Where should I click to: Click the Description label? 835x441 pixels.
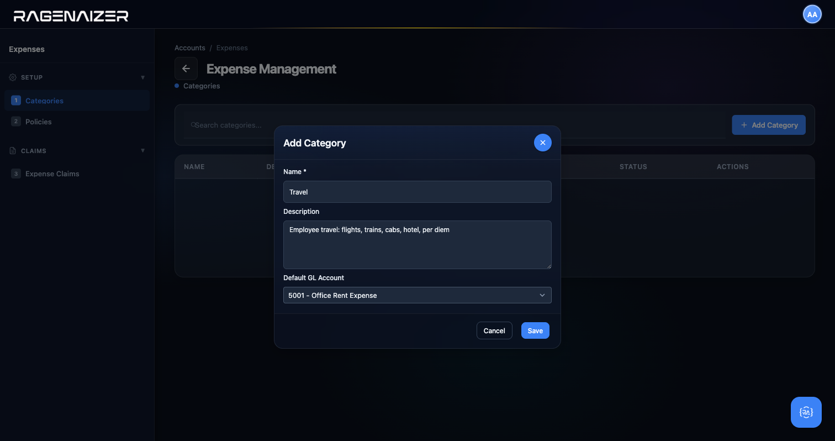pos(302,211)
